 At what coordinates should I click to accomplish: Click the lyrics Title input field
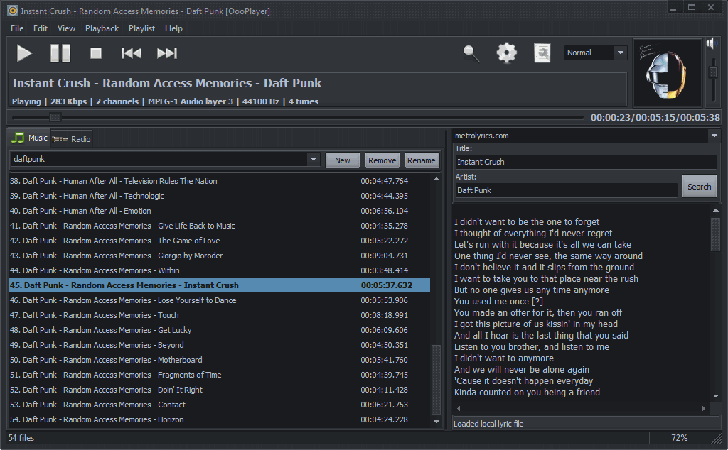pyautogui.click(x=585, y=162)
